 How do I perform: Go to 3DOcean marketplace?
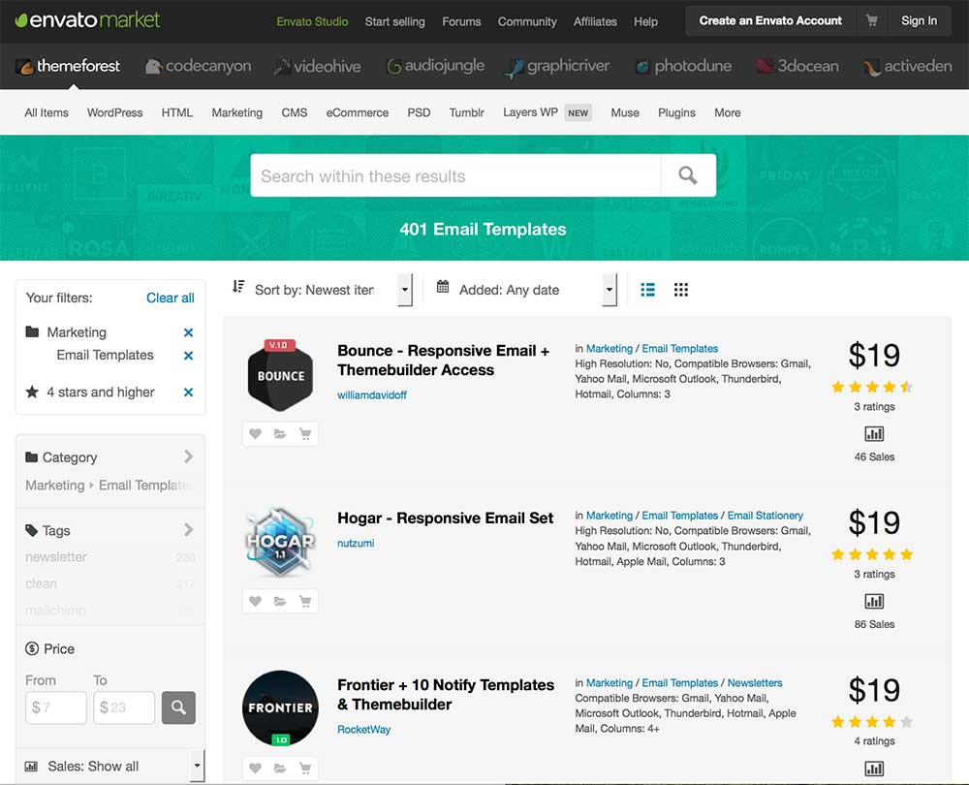click(x=797, y=66)
